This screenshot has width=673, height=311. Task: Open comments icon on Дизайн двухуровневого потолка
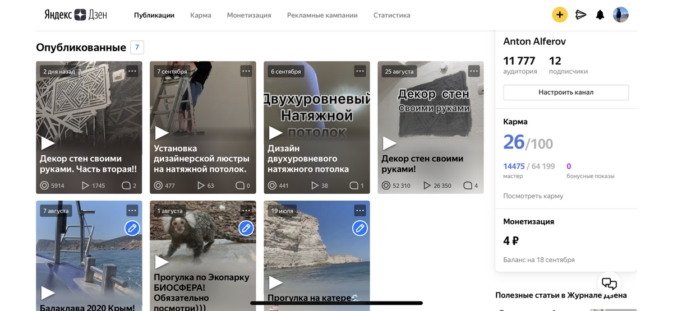pos(353,185)
